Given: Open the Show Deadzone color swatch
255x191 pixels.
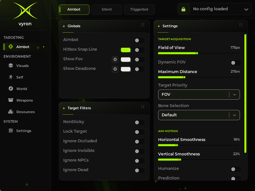Looking at the screenshot, I should pyautogui.click(x=126, y=69).
